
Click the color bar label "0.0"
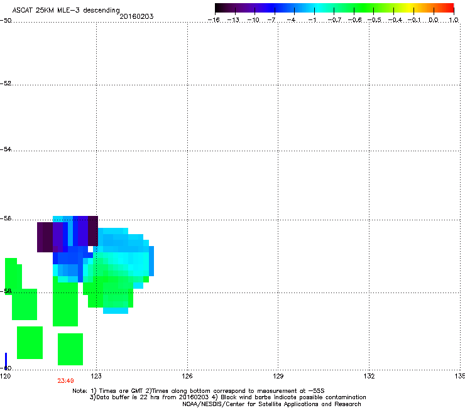coord(434,20)
